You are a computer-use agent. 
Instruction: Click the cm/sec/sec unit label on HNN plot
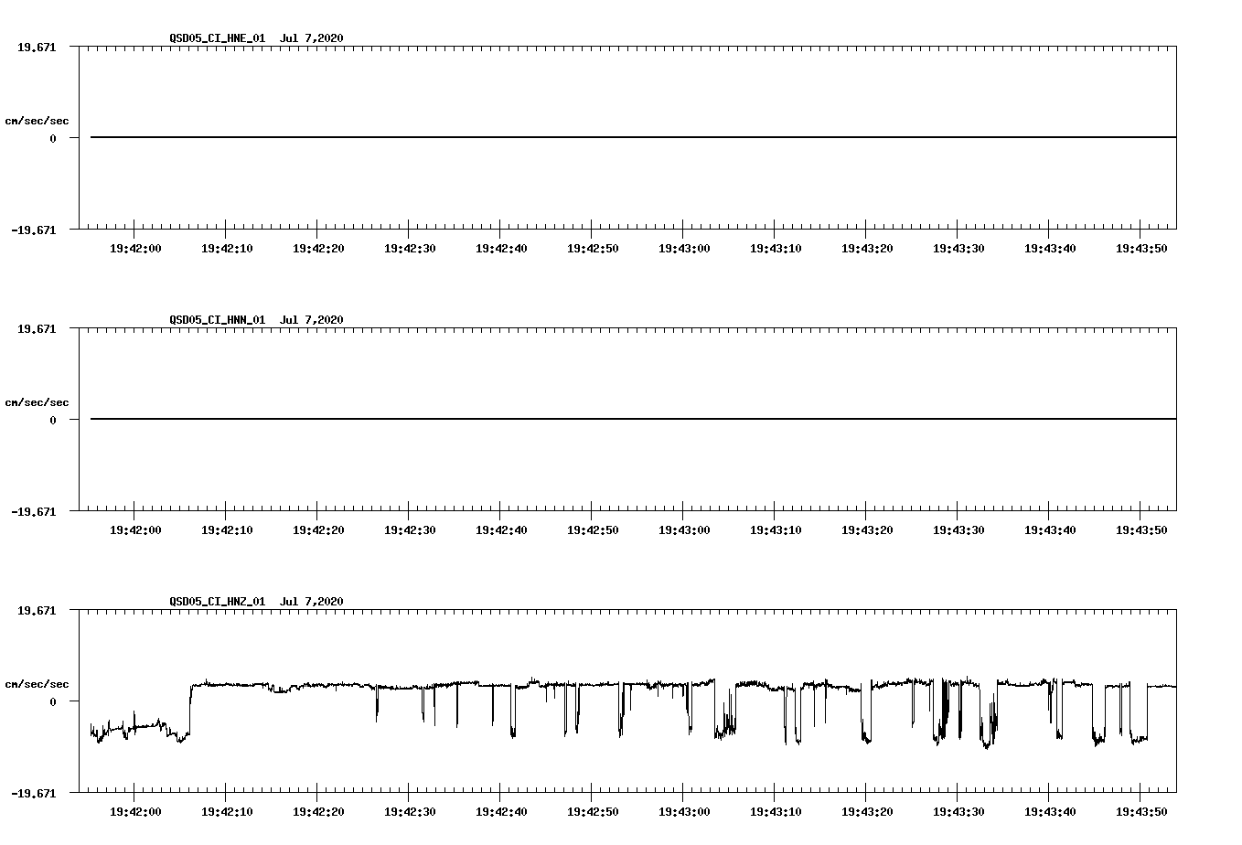click(x=37, y=402)
